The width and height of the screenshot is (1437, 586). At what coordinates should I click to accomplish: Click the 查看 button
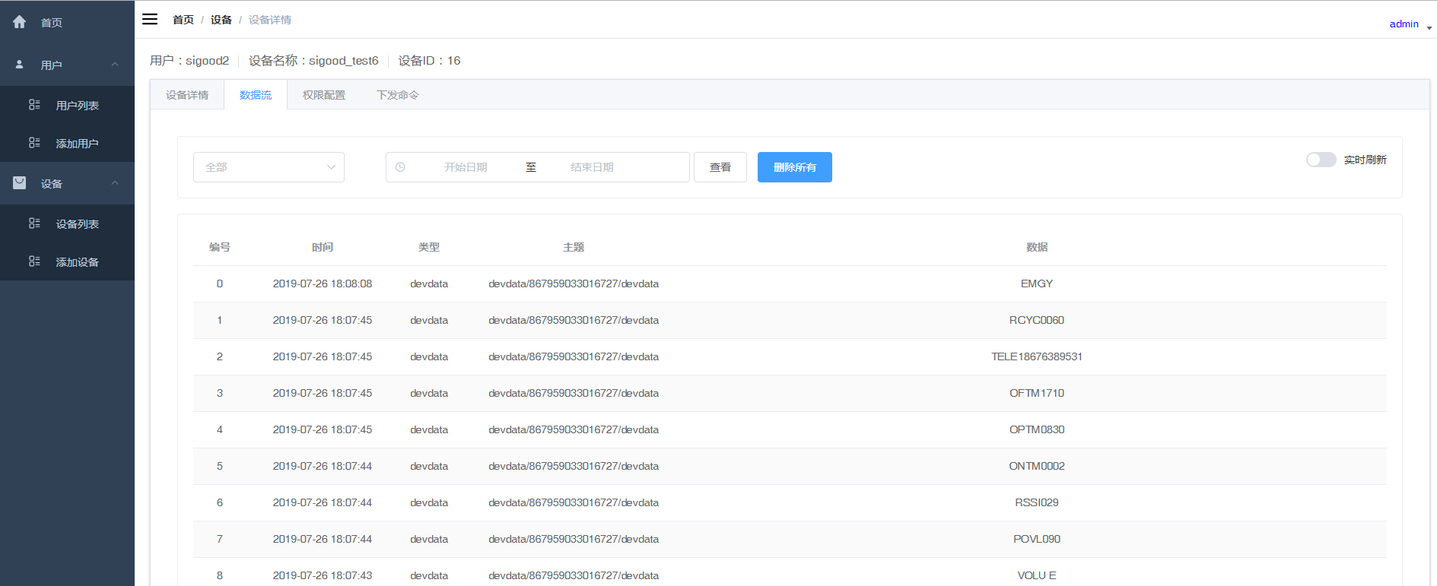tap(720, 167)
